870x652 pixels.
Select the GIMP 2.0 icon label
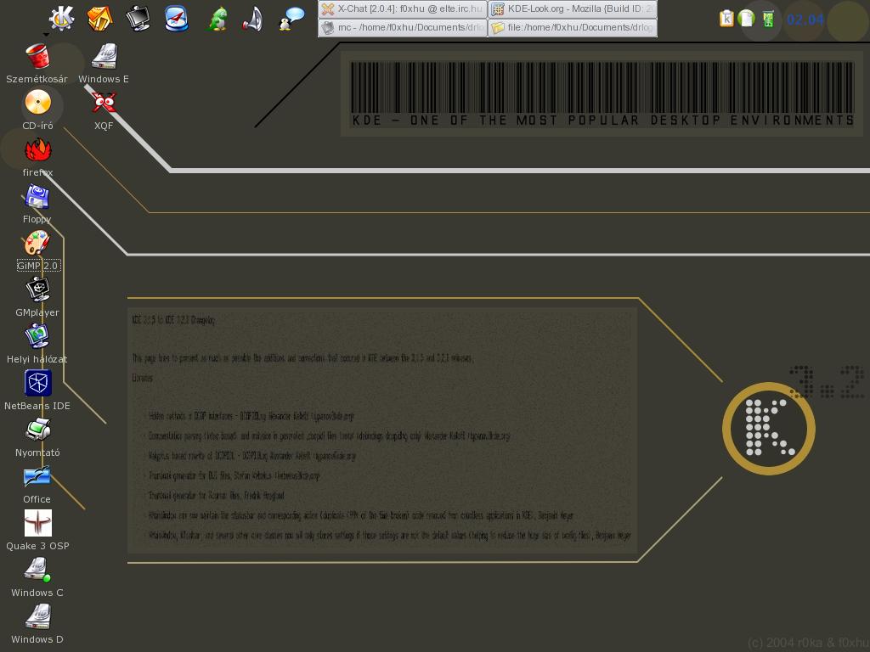[37, 266]
